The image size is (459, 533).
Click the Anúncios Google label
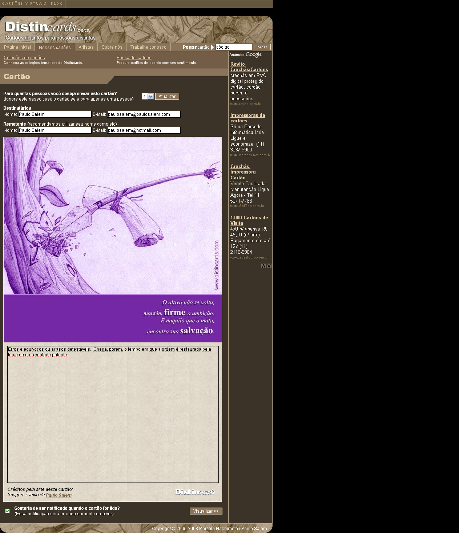pyautogui.click(x=246, y=54)
